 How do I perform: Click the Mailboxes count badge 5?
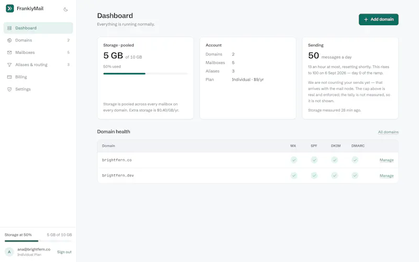pos(68,53)
